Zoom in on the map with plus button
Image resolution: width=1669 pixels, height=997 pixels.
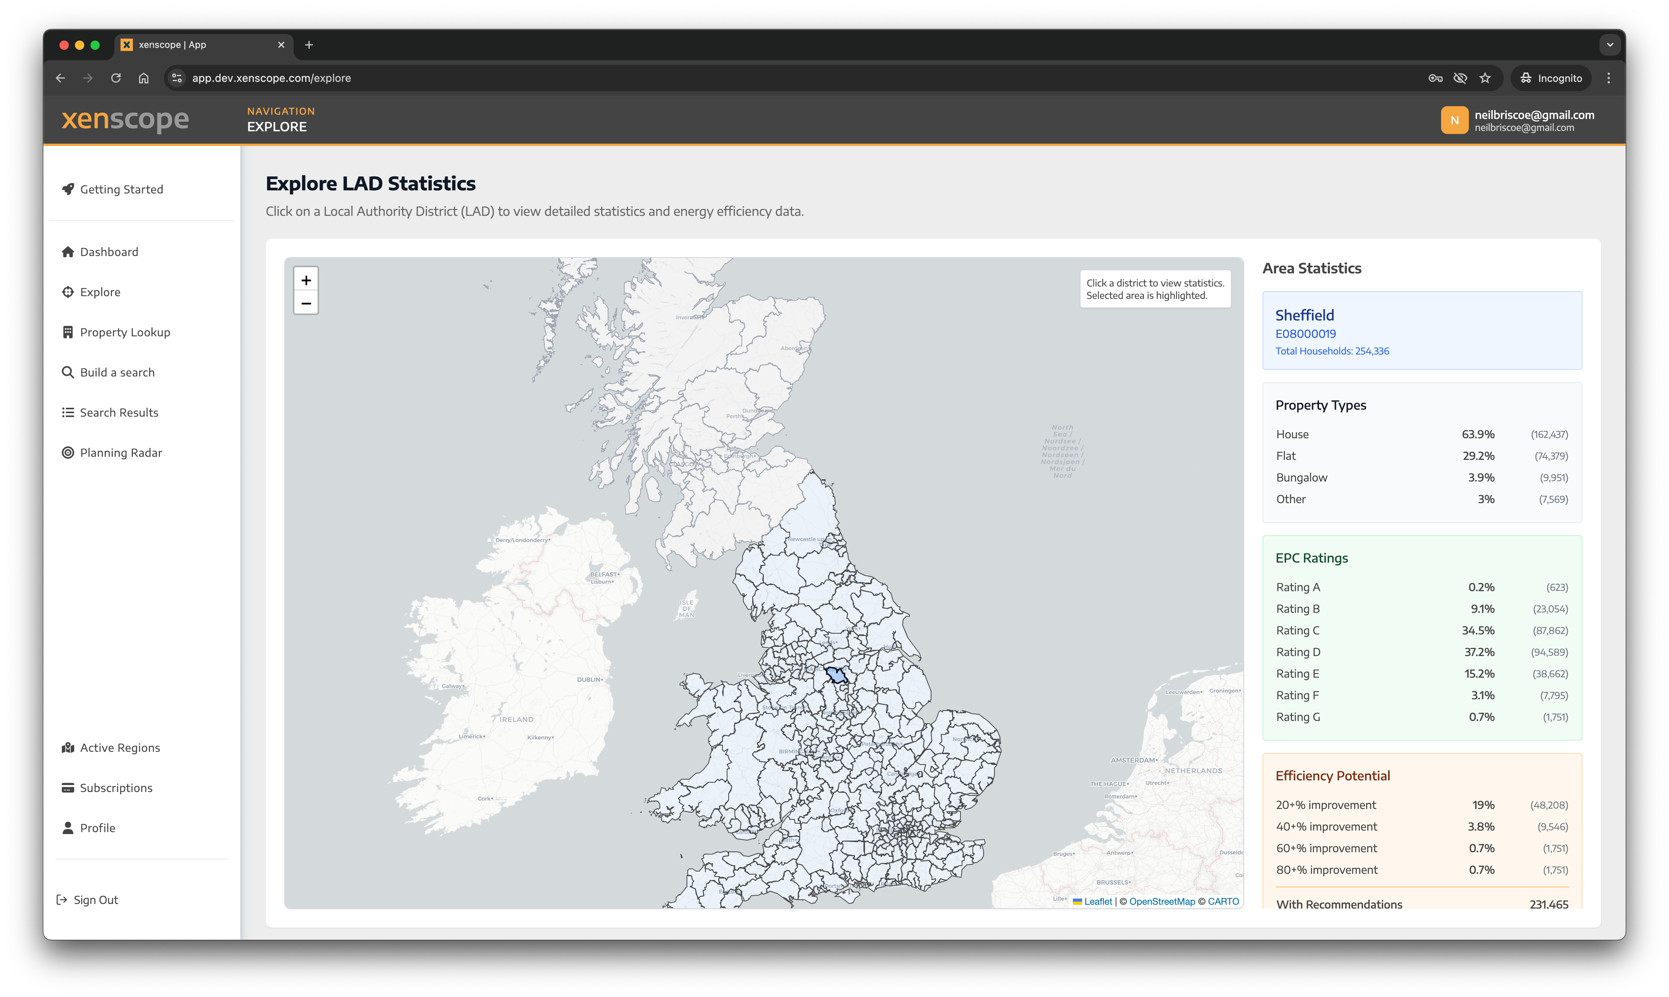306,280
